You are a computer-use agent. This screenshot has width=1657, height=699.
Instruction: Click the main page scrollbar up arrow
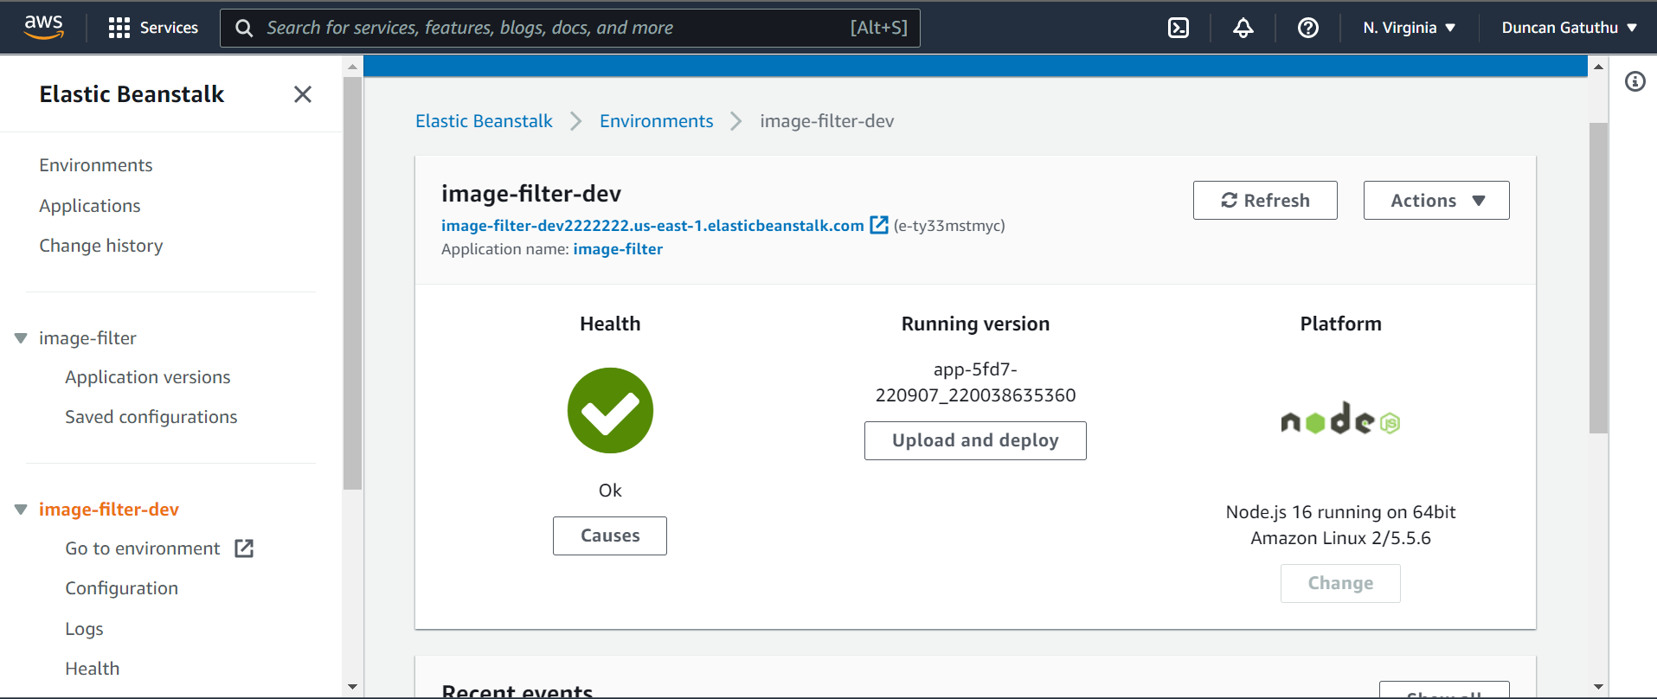coord(1598,67)
